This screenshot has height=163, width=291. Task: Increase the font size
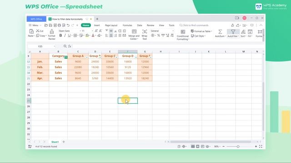96,31
